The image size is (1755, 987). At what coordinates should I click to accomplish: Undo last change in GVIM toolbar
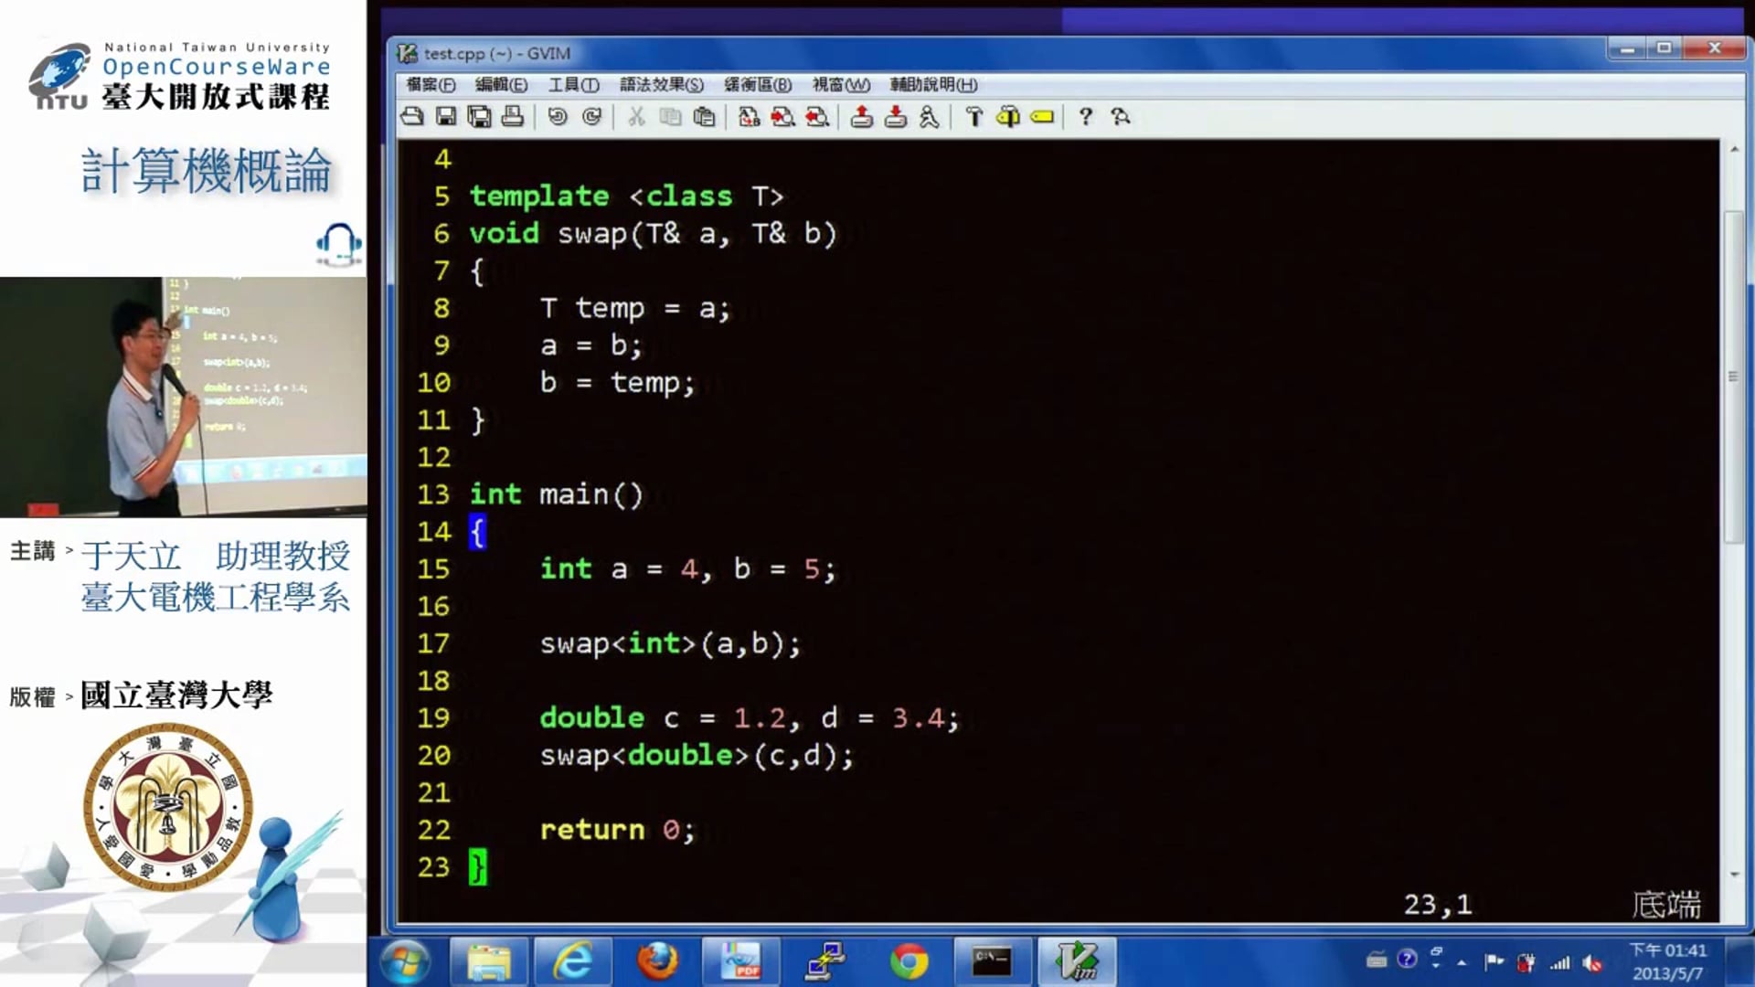(558, 116)
